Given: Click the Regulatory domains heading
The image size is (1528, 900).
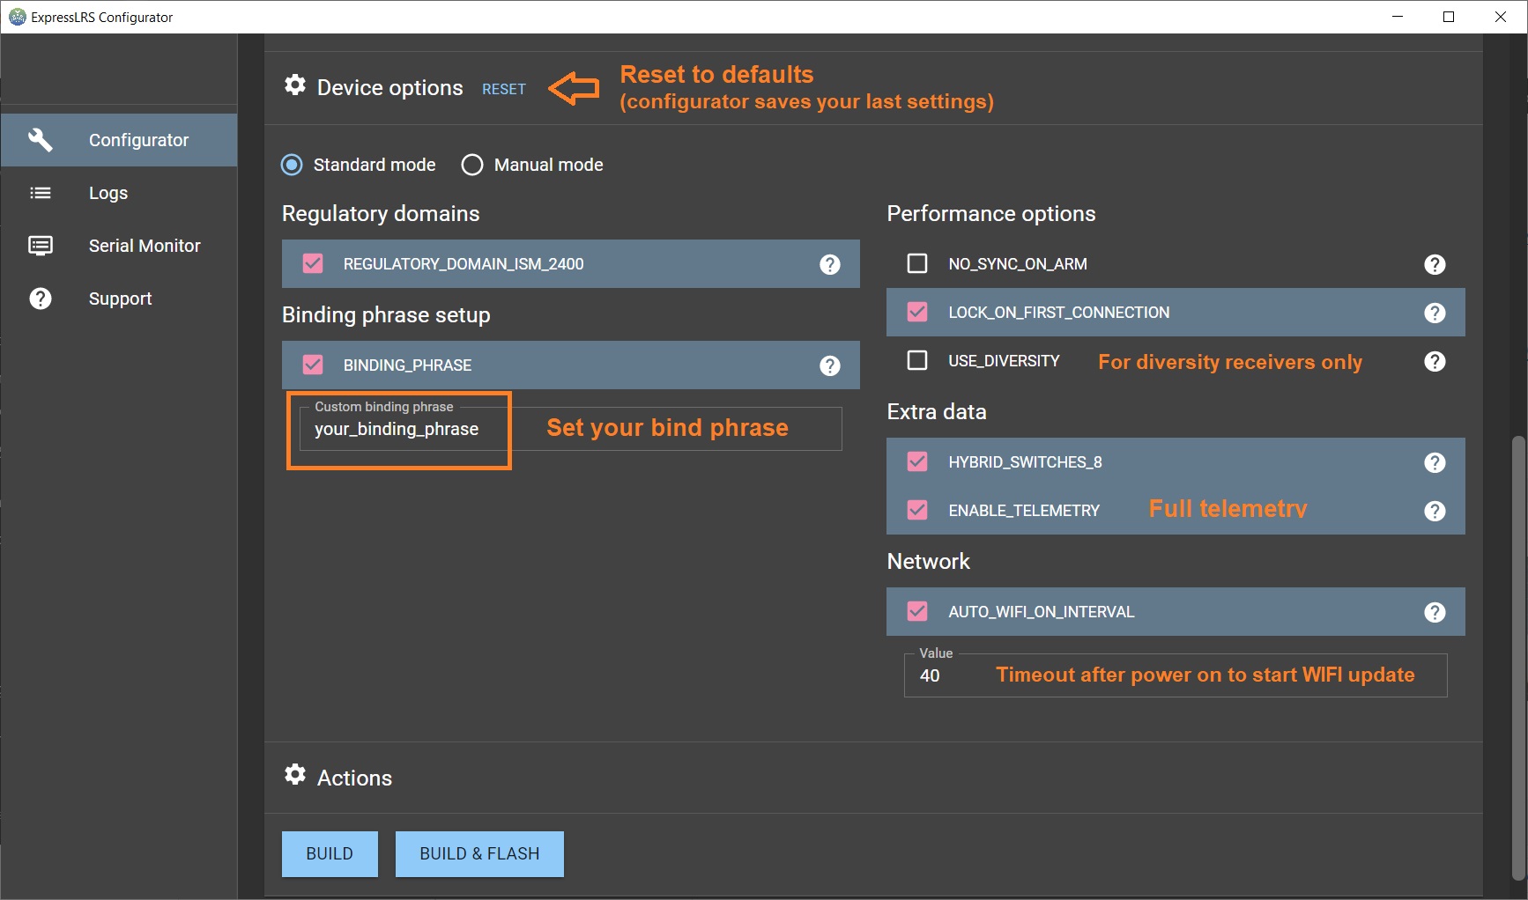Looking at the screenshot, I should (x=381, y=214).
